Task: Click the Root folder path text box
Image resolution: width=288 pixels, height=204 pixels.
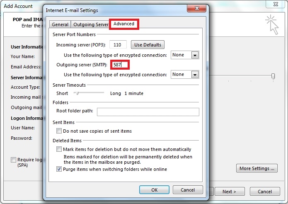Action: (148, 112)
